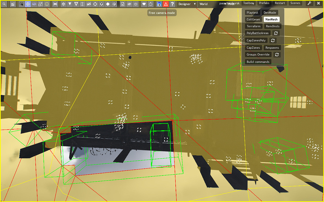Refresh PolyBattleAreas with its reload icon
This screenshot has width=324, height=202.
[x=276, y=33]
